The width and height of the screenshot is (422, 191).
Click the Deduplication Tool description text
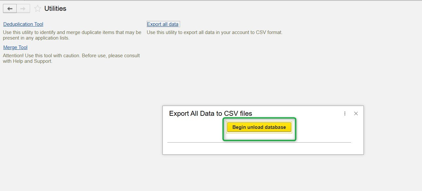click(72, 35)
